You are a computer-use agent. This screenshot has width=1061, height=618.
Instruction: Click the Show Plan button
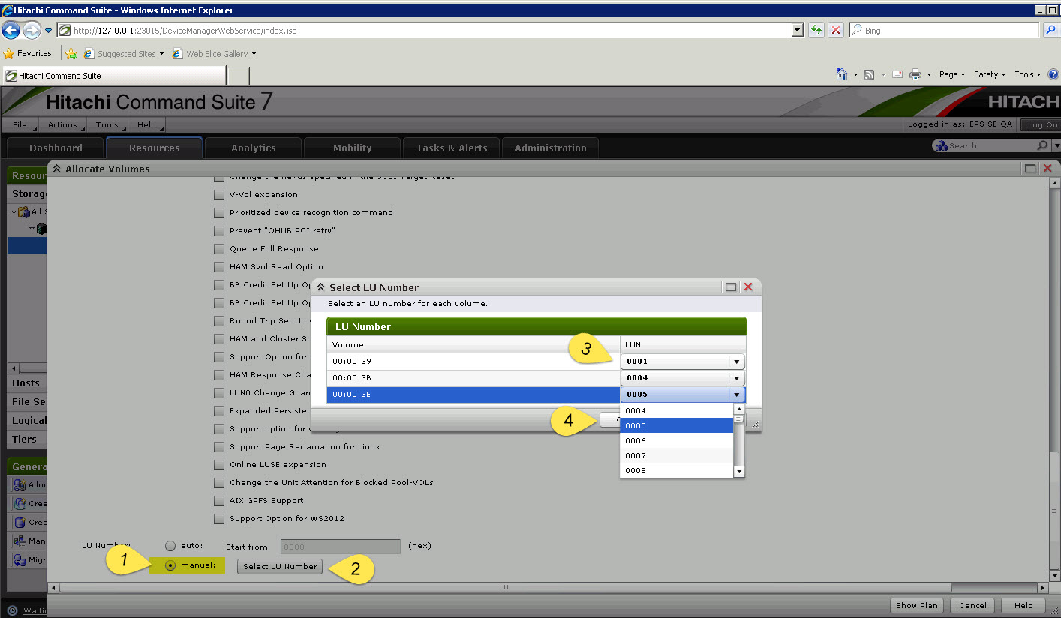(x=917, y=605)
